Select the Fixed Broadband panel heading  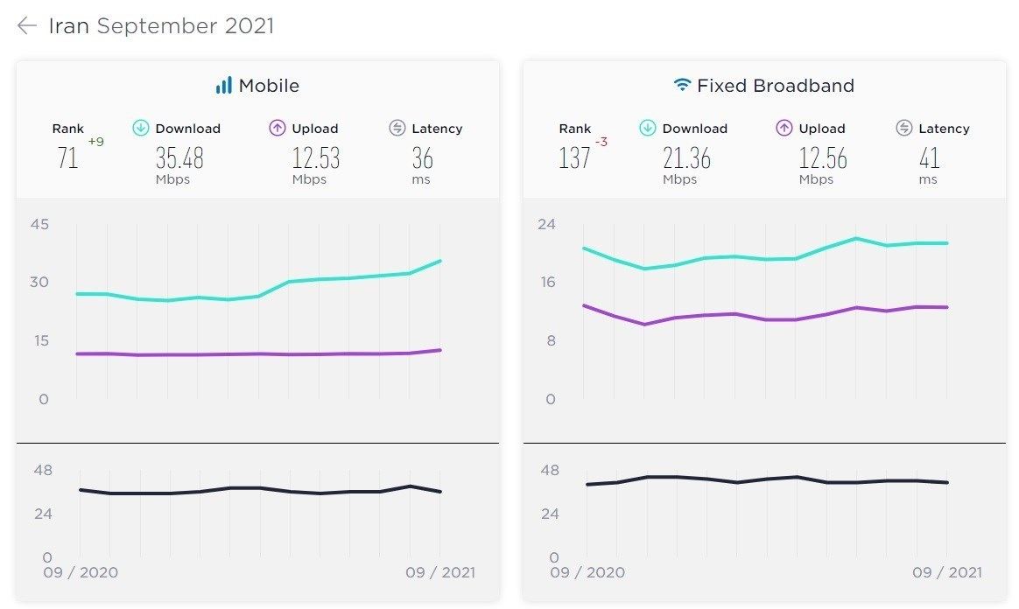(775, 86)
